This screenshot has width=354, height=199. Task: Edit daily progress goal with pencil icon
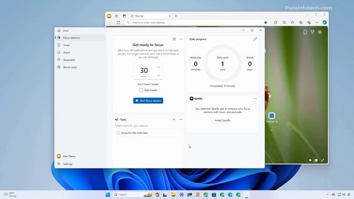click(x=255, y=39)
